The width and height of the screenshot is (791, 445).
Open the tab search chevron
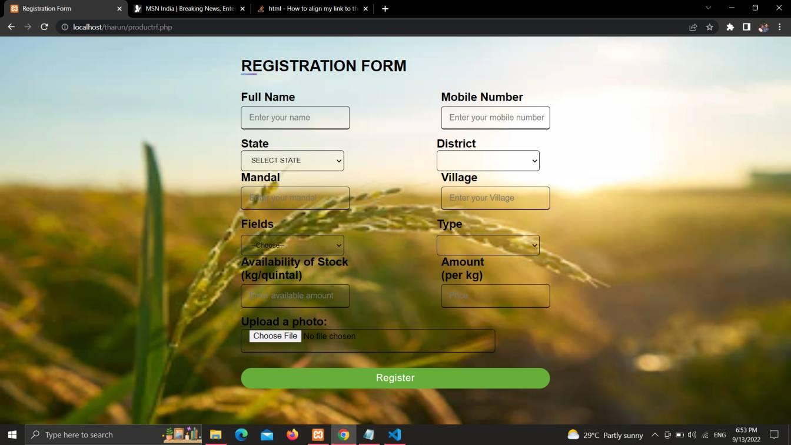click(708, 8)
